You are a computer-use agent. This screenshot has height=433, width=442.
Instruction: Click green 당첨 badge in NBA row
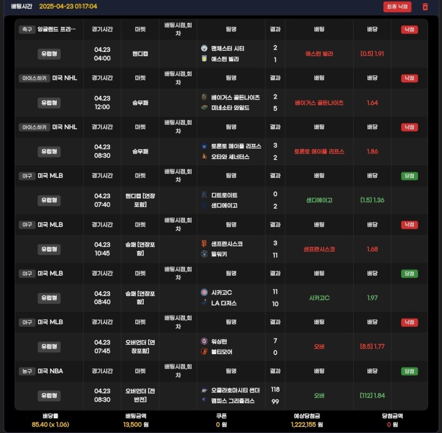click(409, 371)
